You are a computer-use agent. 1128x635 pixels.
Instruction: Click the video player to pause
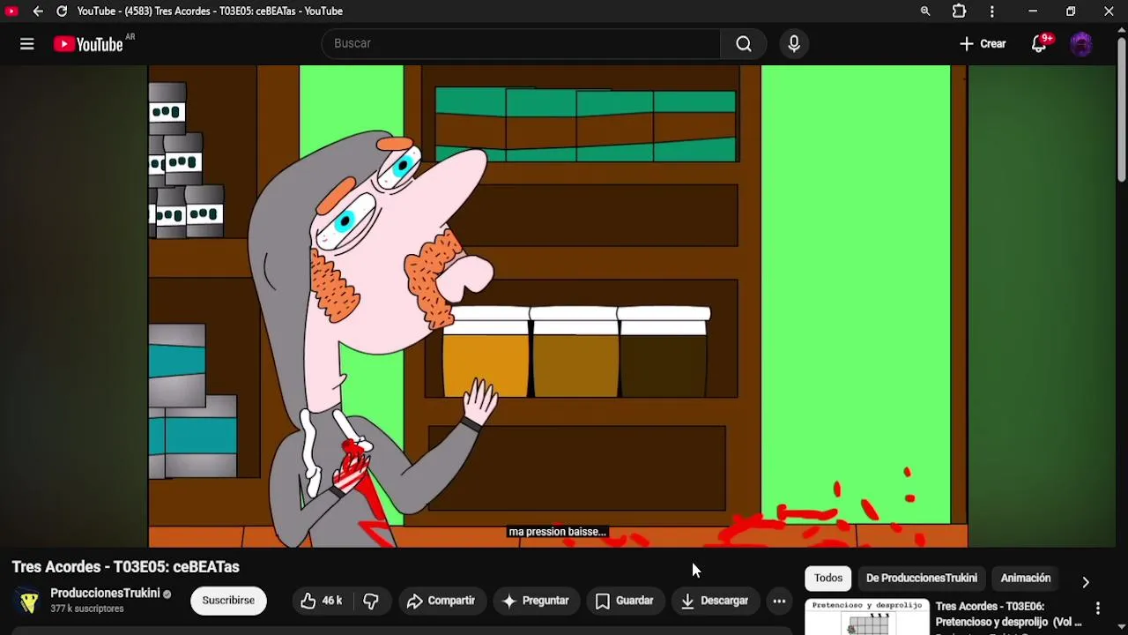click(x=558, y=306)
